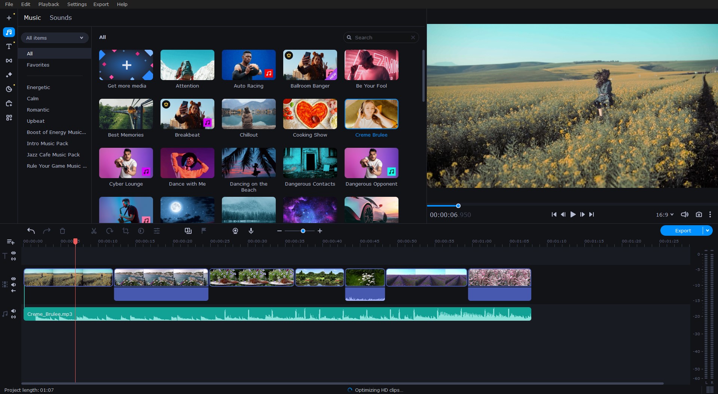
Task: Mute the audio track speaker
Action: point(13,311)
